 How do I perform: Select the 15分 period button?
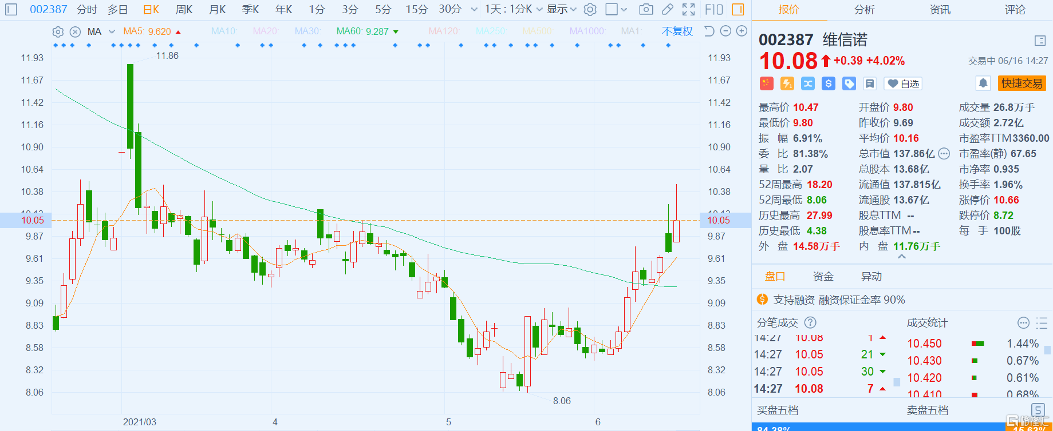point(417,9)
